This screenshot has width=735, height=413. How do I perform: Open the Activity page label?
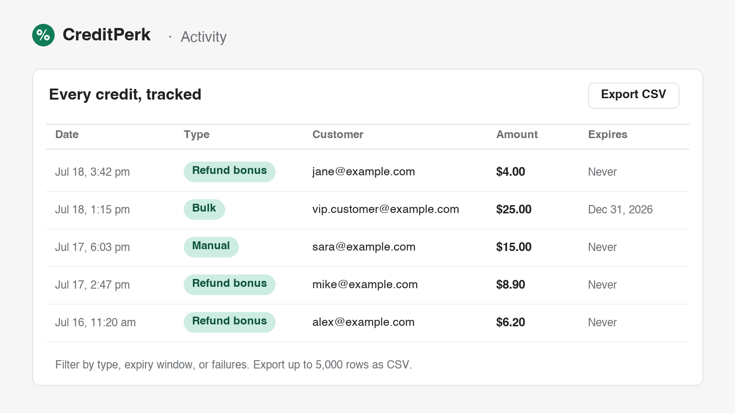(x=204, y=37)
